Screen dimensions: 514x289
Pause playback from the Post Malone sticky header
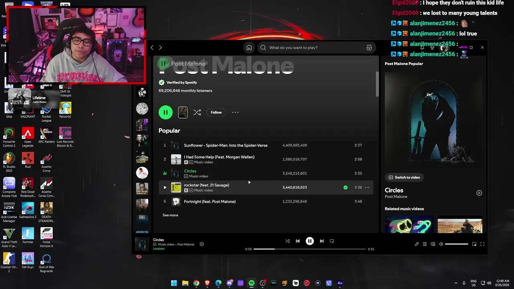(163, 63)
